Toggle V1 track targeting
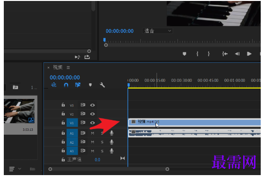This screenshot has width=265, height=177. (x=72, y=123)
